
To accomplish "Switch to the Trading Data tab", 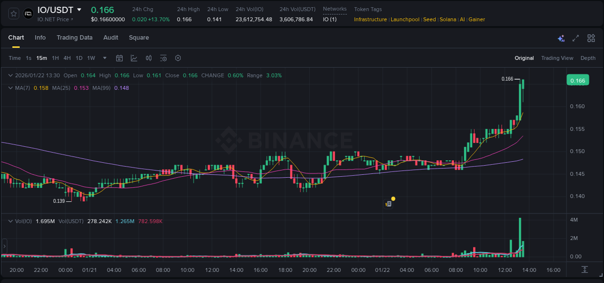I will click(x=74, y=38).
